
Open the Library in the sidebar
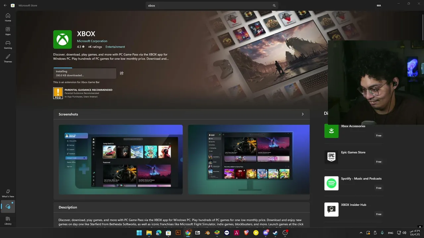(8, 220)
